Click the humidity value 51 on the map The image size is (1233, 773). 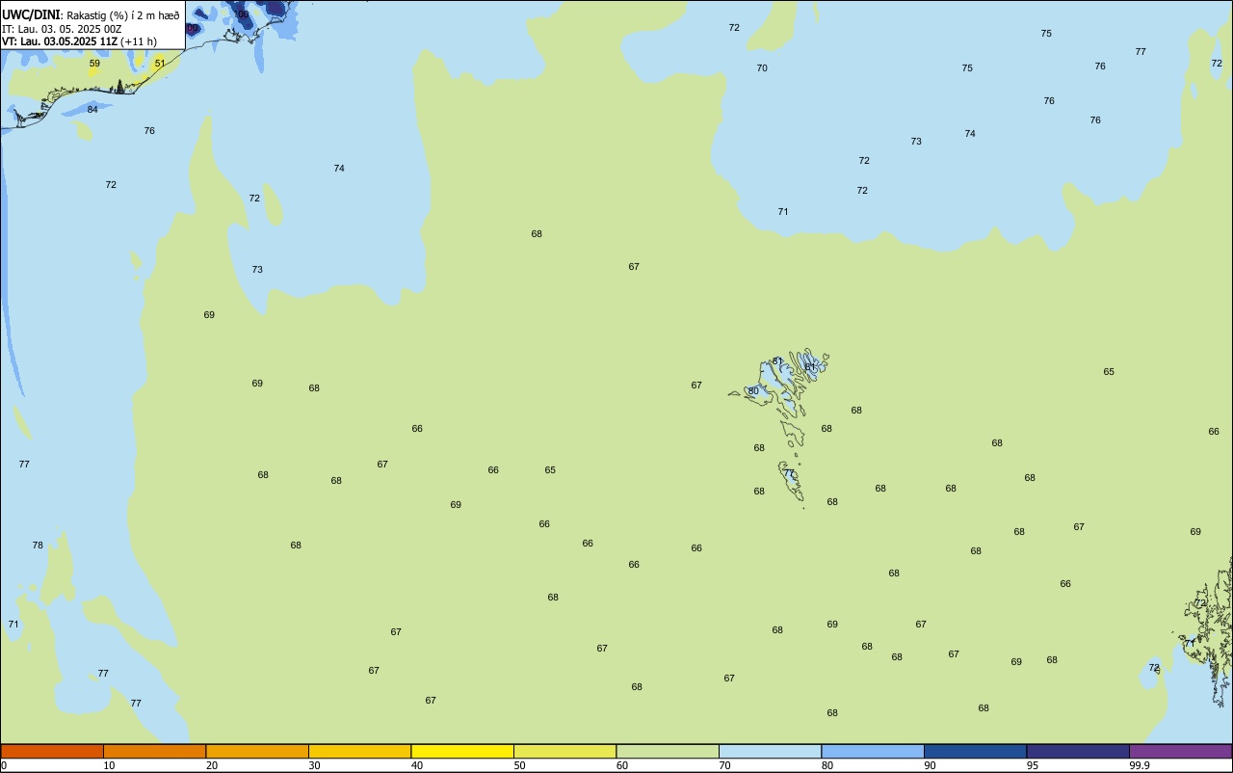[160, 63]
